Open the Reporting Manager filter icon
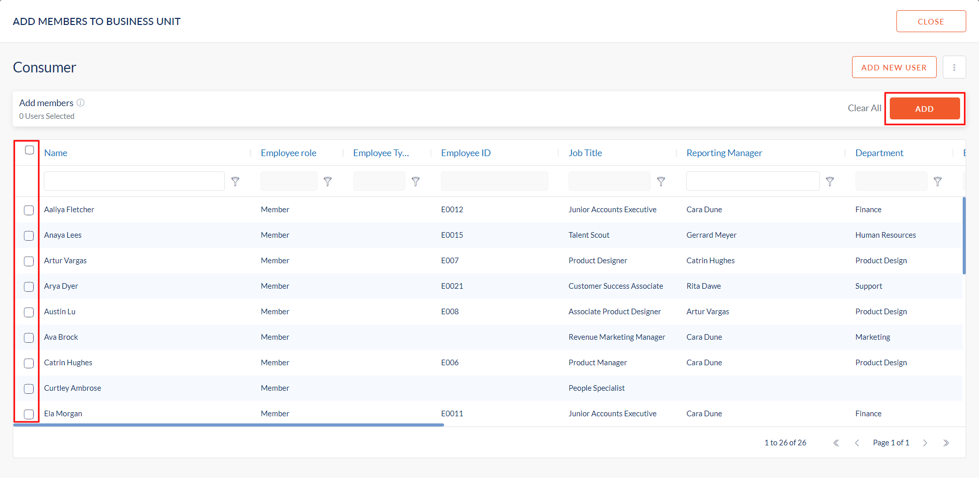 click(x=830, y=181)
